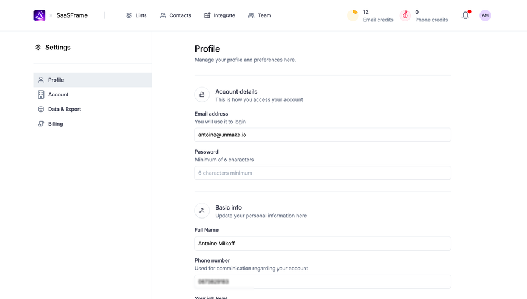Click 'You will use it to login' hint

[220, 122]
